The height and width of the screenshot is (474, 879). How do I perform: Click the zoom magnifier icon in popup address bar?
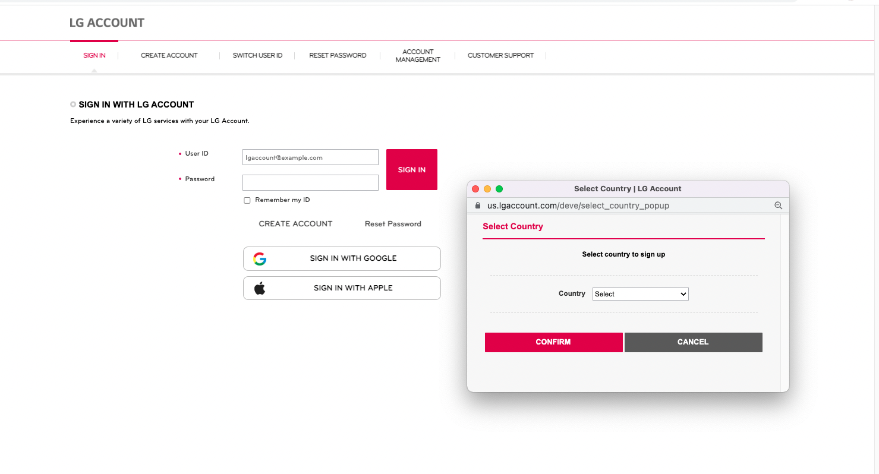pyautogui.click(x=778, y=206)
